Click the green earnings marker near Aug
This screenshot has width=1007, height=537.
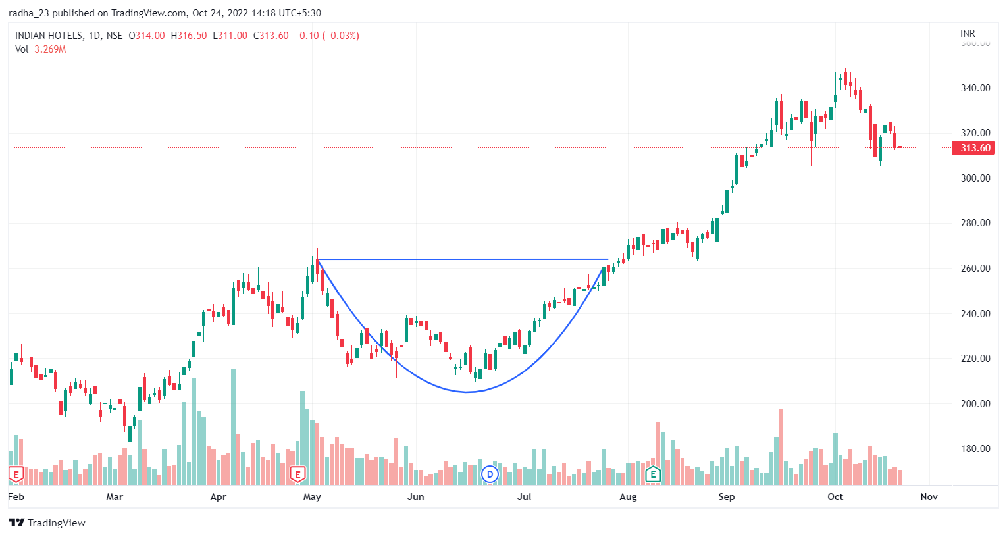point(653,474)
